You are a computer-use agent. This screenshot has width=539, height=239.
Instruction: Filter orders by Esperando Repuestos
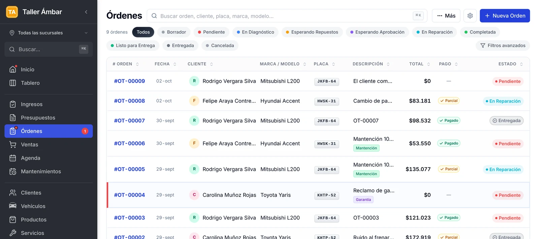312,32
